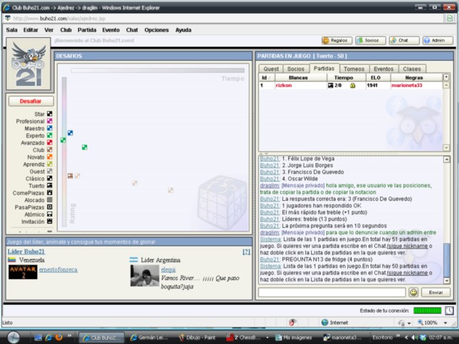Switch to the Eventos tab
This screenshot has height=344, width=459.
[x=384, y=69]
